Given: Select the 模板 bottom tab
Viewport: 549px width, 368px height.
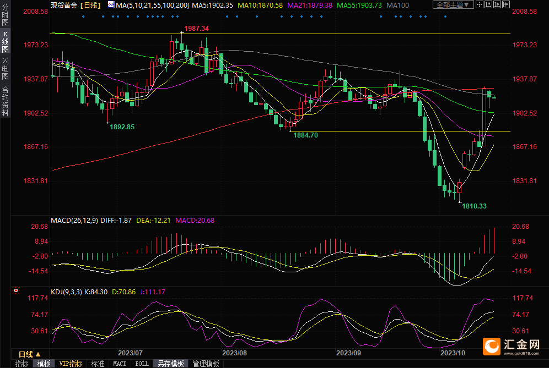Looking at the screenshot, I should tap(44, 364).
